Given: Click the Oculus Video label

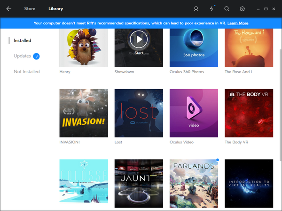Looking at the screenshot, I should [181, 142].
